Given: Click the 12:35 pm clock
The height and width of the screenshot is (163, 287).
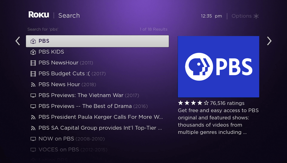Looking at the screenshot, I should [x=211, y=16].
